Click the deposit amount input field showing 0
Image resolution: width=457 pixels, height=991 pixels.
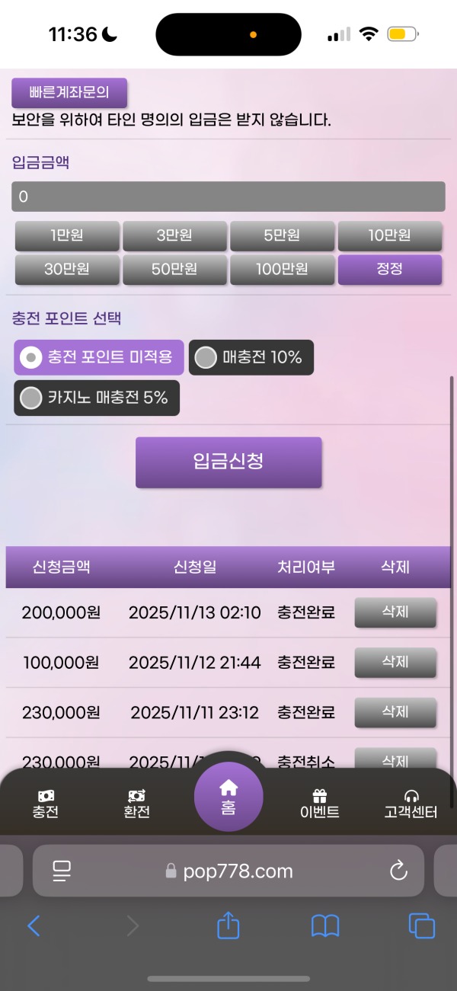[x=228, y=197]
